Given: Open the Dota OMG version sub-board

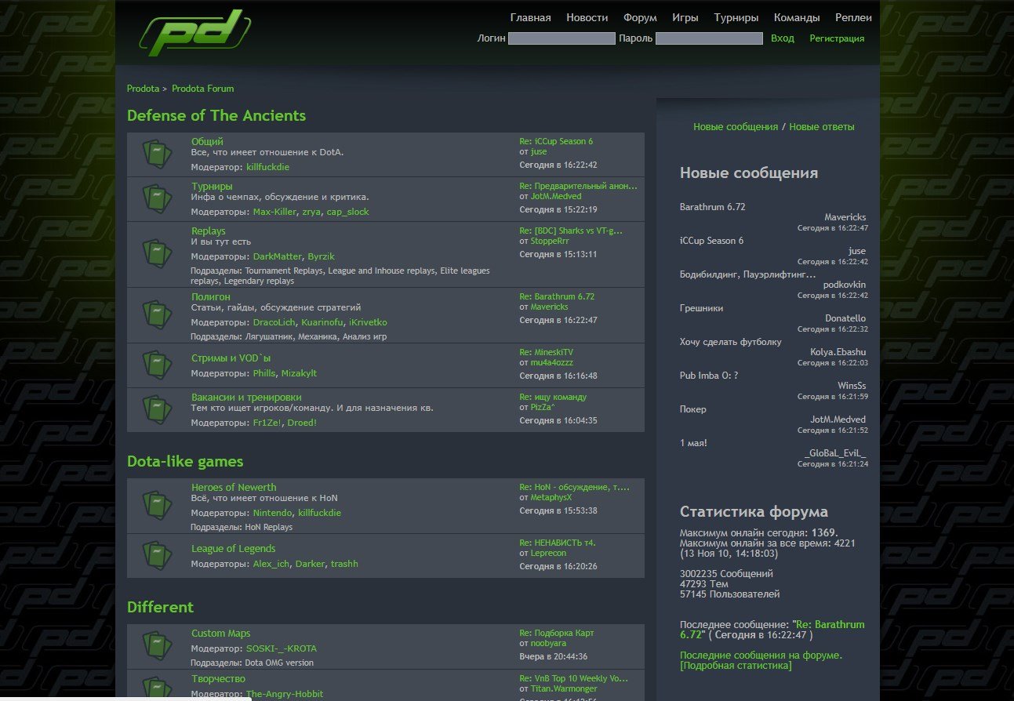Looking at the screenshot, I should tap(279, 663).
